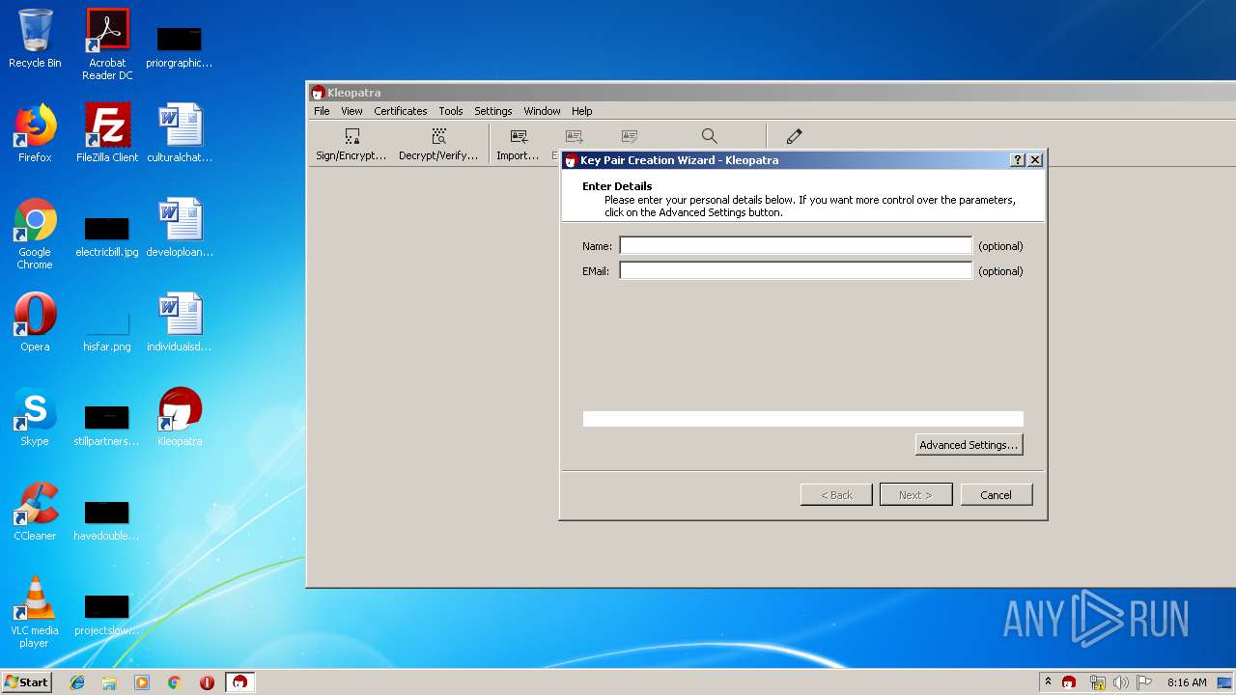Select the FileZilla Client icon
The image size is (1236, 695).
click(x=107, y=133)
